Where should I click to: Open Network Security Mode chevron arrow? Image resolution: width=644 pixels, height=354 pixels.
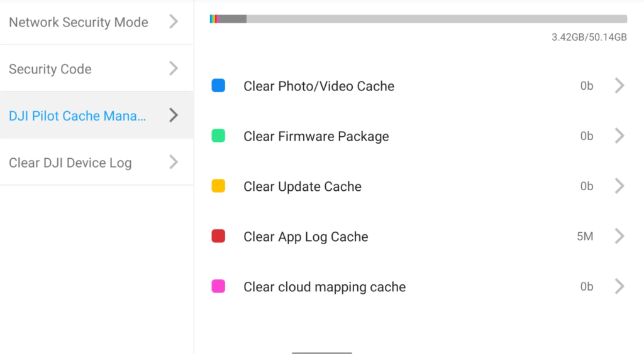[174, 22]
